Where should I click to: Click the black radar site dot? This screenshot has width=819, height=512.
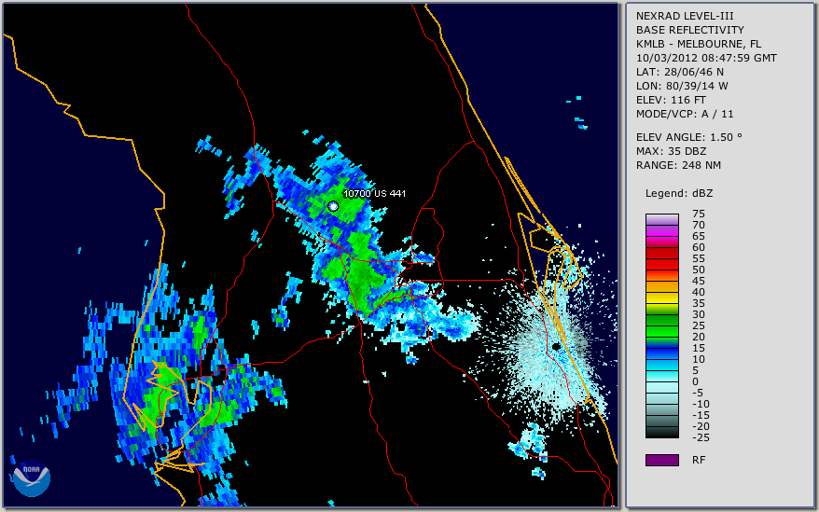coord(556,346)
